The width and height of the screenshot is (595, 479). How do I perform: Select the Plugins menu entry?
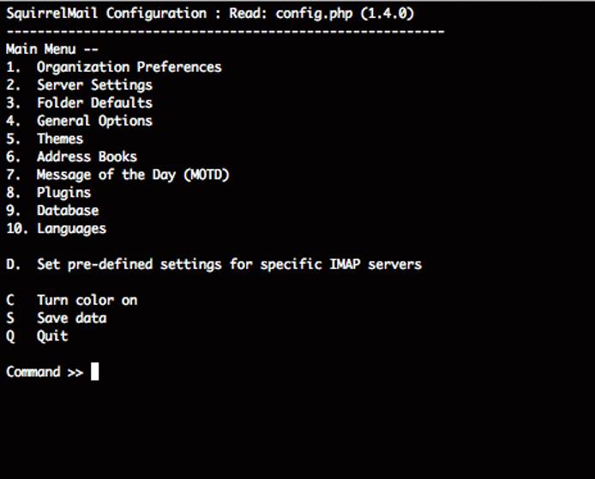[x=63, y=193]
